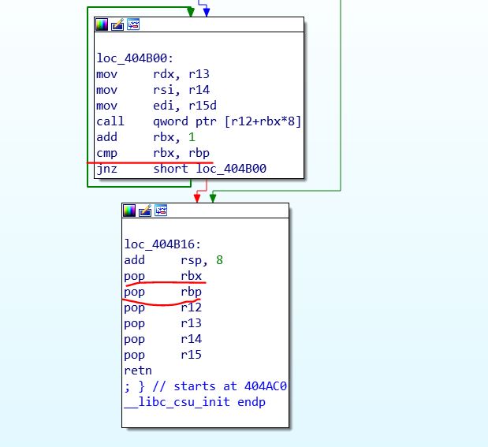Select instruction mov edi, r15d
The height and width of the screenshot is (447, 488).
click(x=156, y=106)
